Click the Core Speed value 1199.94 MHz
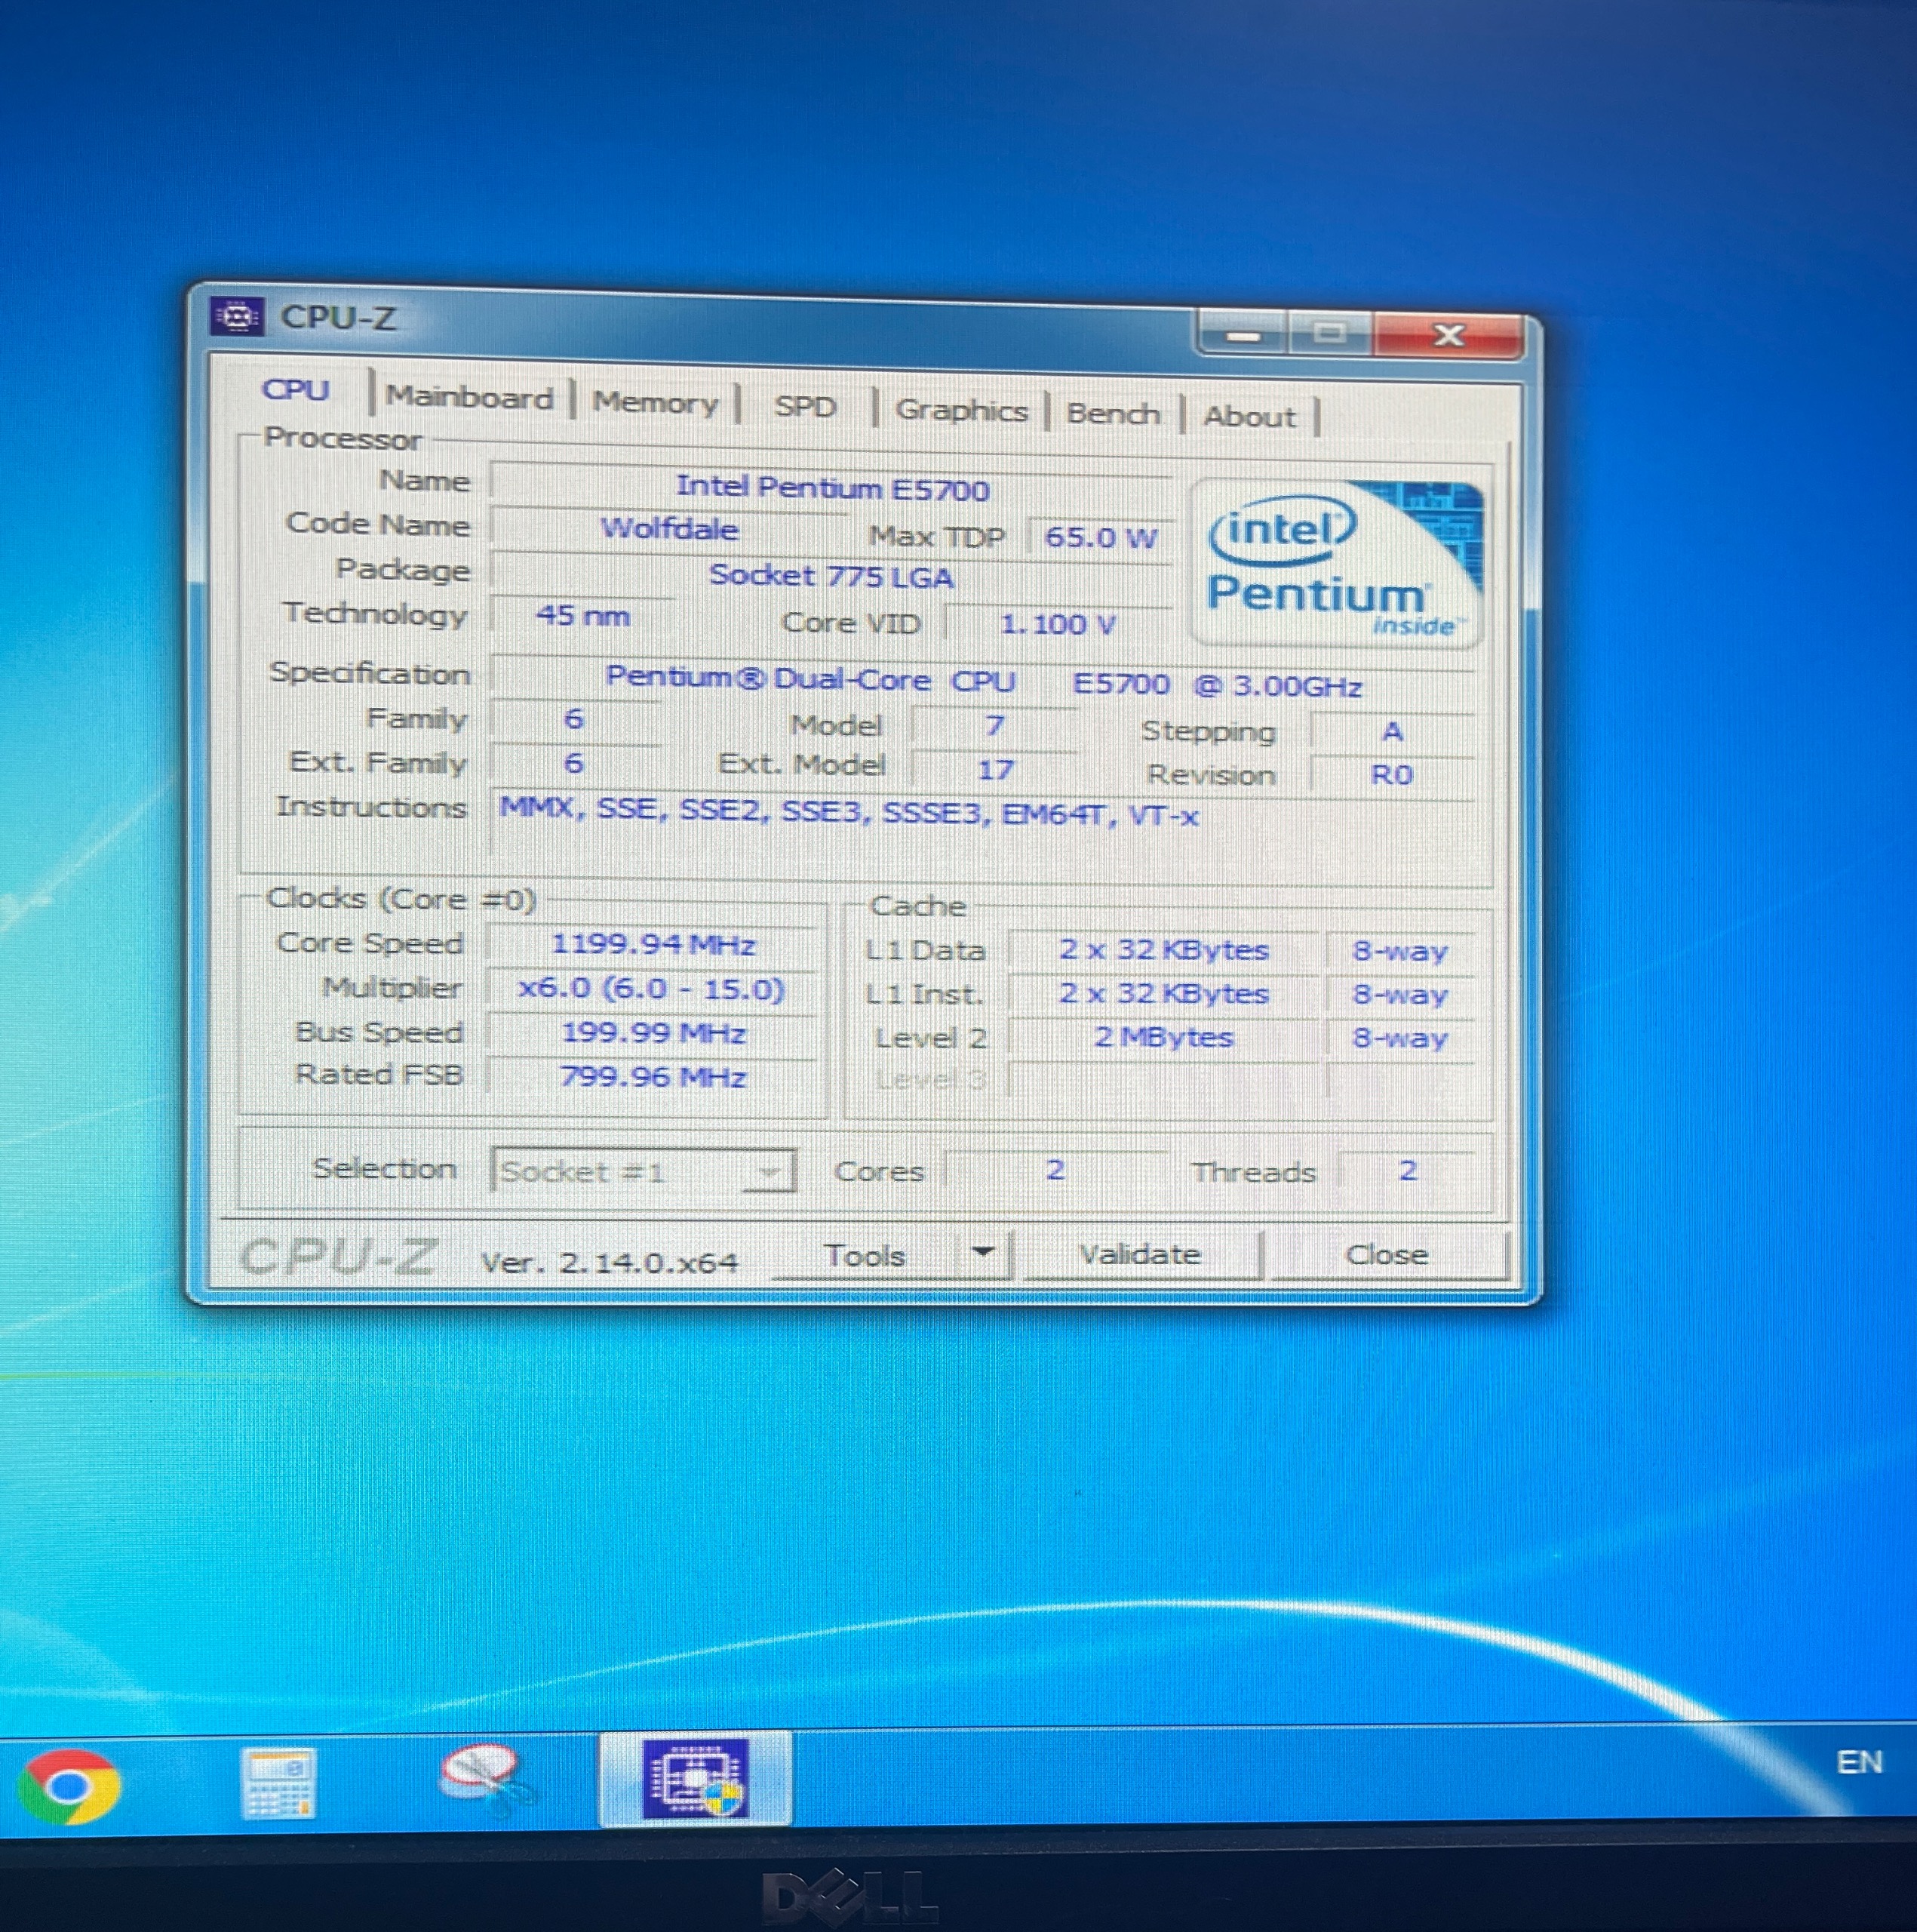This screenshot has width=1917, height=1932. point(653,945)
